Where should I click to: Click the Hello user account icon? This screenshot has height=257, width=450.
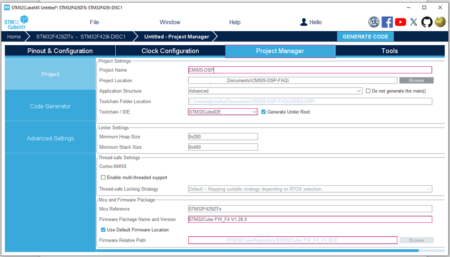tap(304, 22)
